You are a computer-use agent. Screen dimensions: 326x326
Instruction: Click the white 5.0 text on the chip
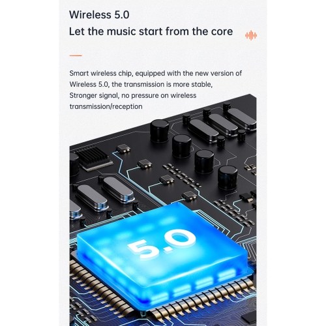point(162,243)
